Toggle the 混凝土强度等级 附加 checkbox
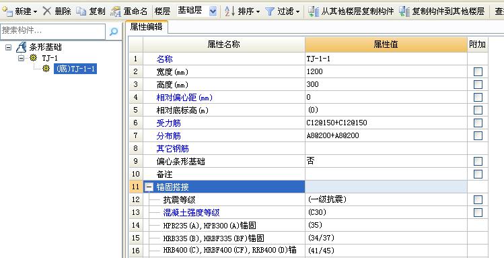 pos(478,212)
